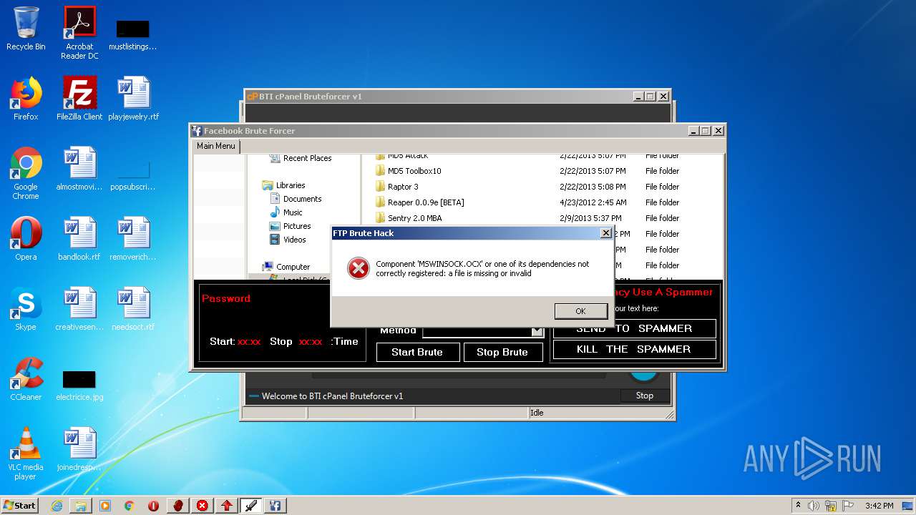
Task: Click Stop Brute button
Action: (502, 352)
